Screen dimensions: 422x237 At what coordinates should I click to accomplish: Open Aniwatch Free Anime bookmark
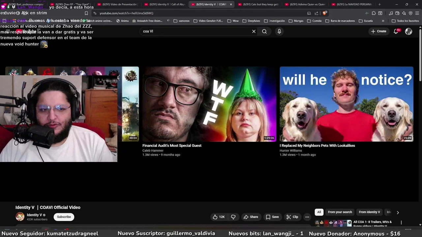(x=147, y=21)
